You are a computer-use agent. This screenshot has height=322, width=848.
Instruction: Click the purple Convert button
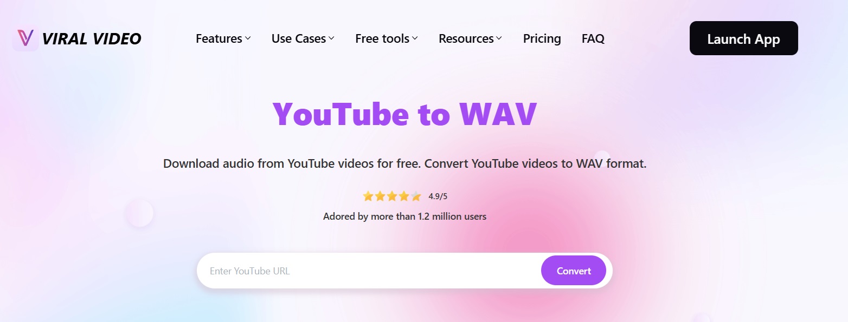(x=574, y=271)
